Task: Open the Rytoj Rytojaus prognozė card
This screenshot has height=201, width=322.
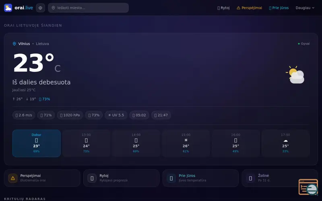Action: (122, 178)
